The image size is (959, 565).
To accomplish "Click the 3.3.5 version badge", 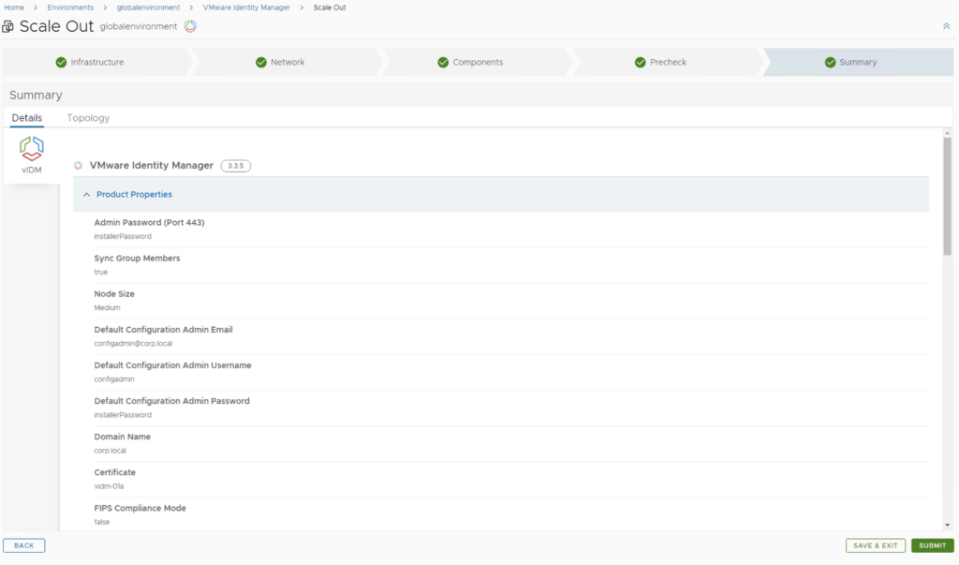I will pyautogui.click(x=235, y=166).
